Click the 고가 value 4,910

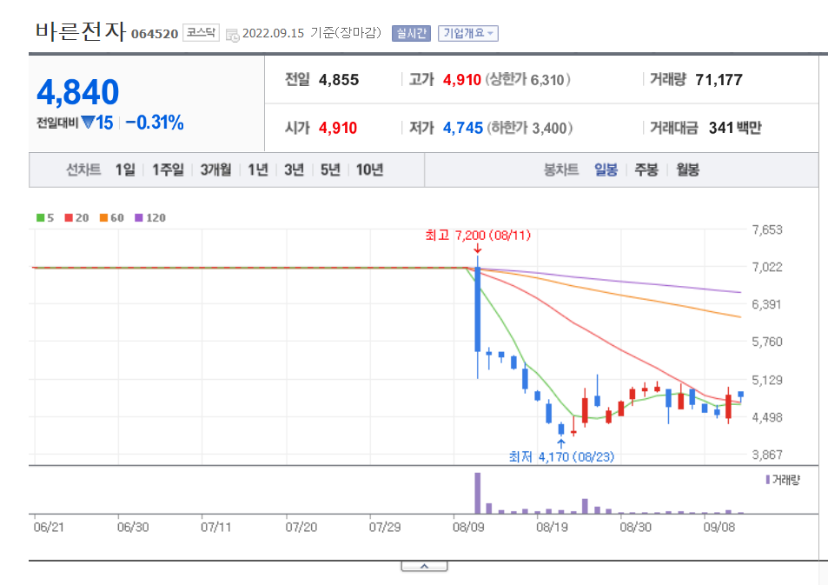[x=462, y=80]
